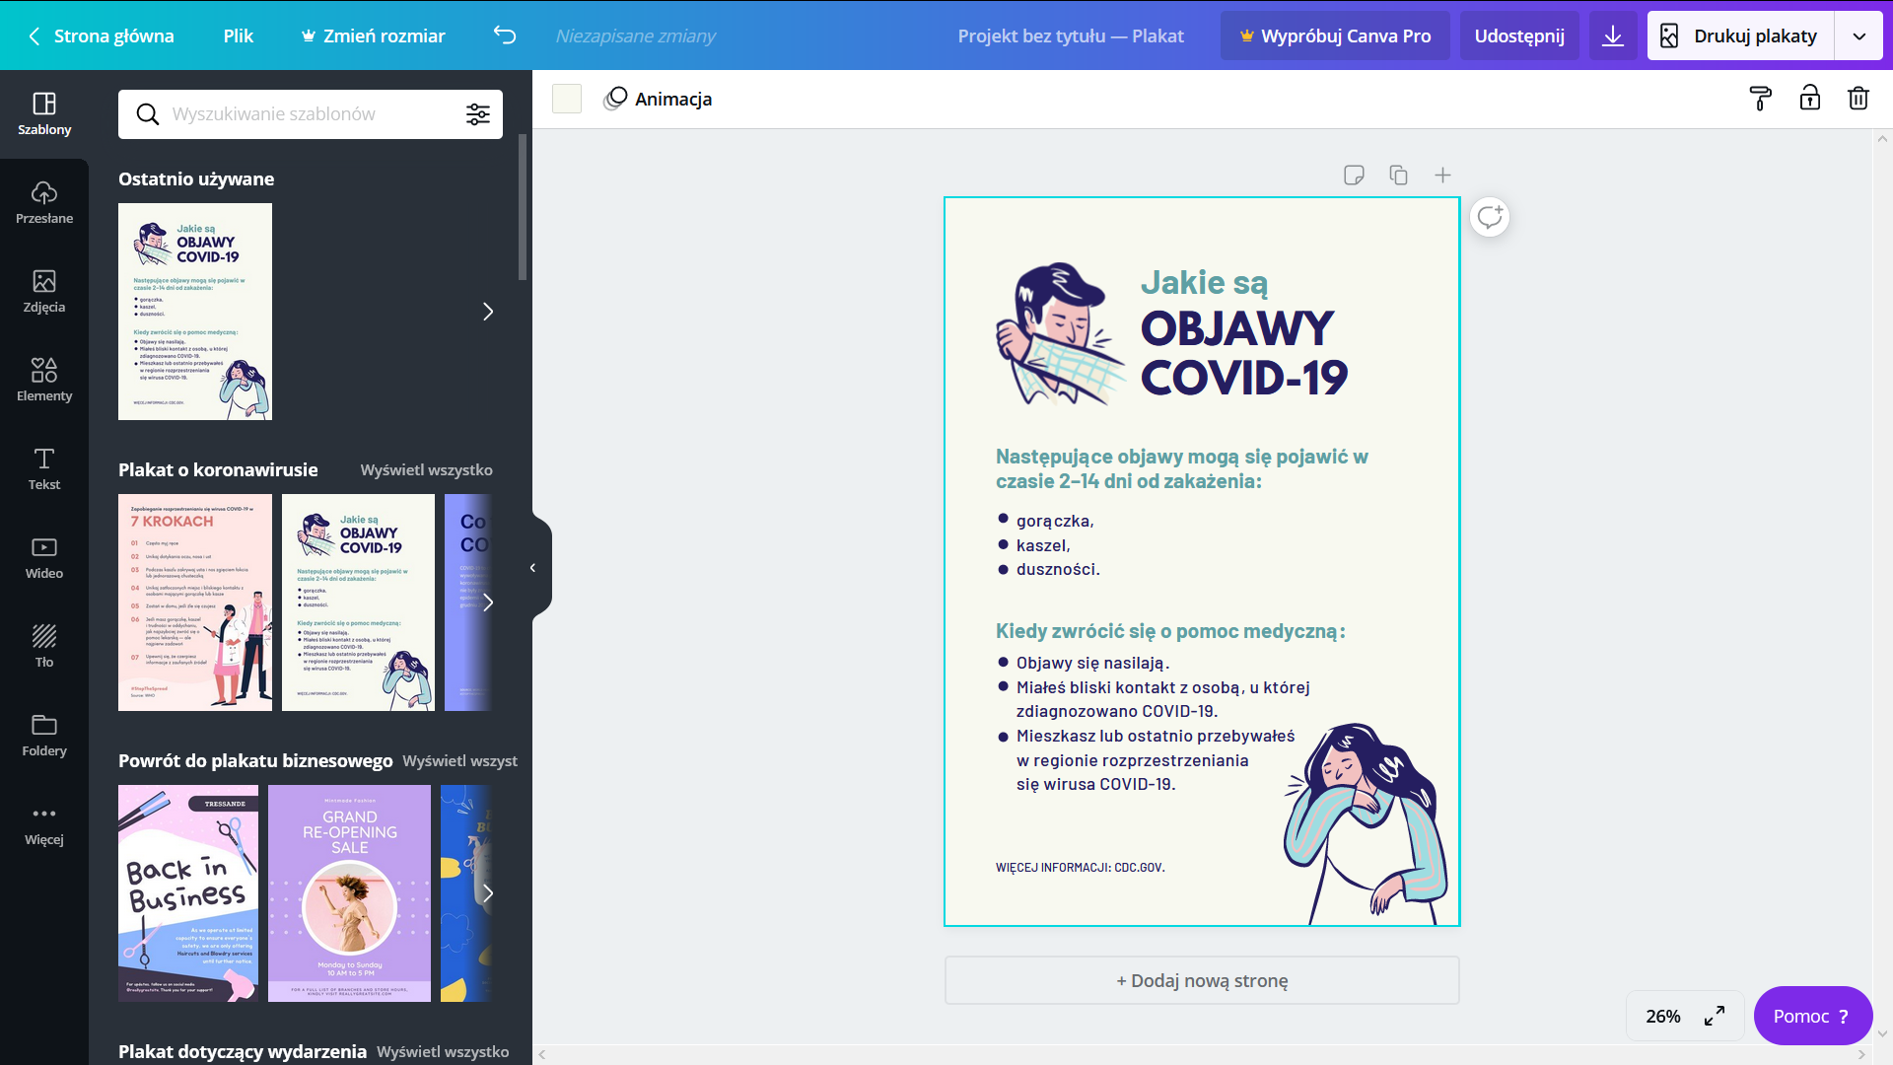The height and width of the screenshot is (1065, 1893).
Task: Duplicate page with the copy icon
Action: 1398,176
